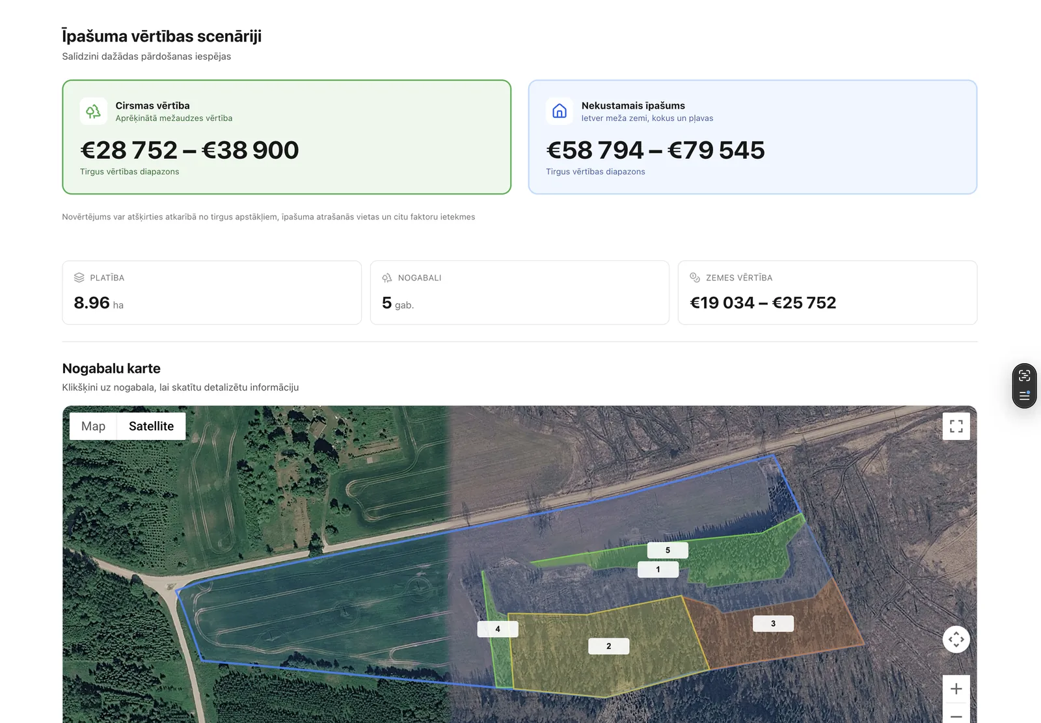Click the Platība 8.96 ha stat card
Screen dimensions: 1041x723
point(212,293)
